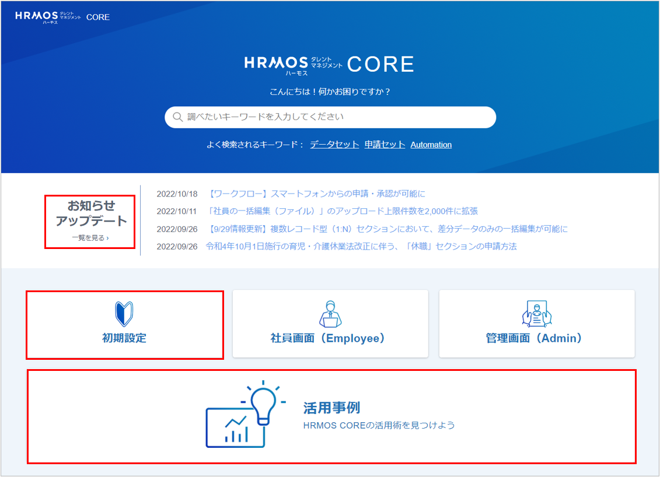Screen dimensions: 660x477
Task: Focus the keyword search input field
Action: pos(338,117)
